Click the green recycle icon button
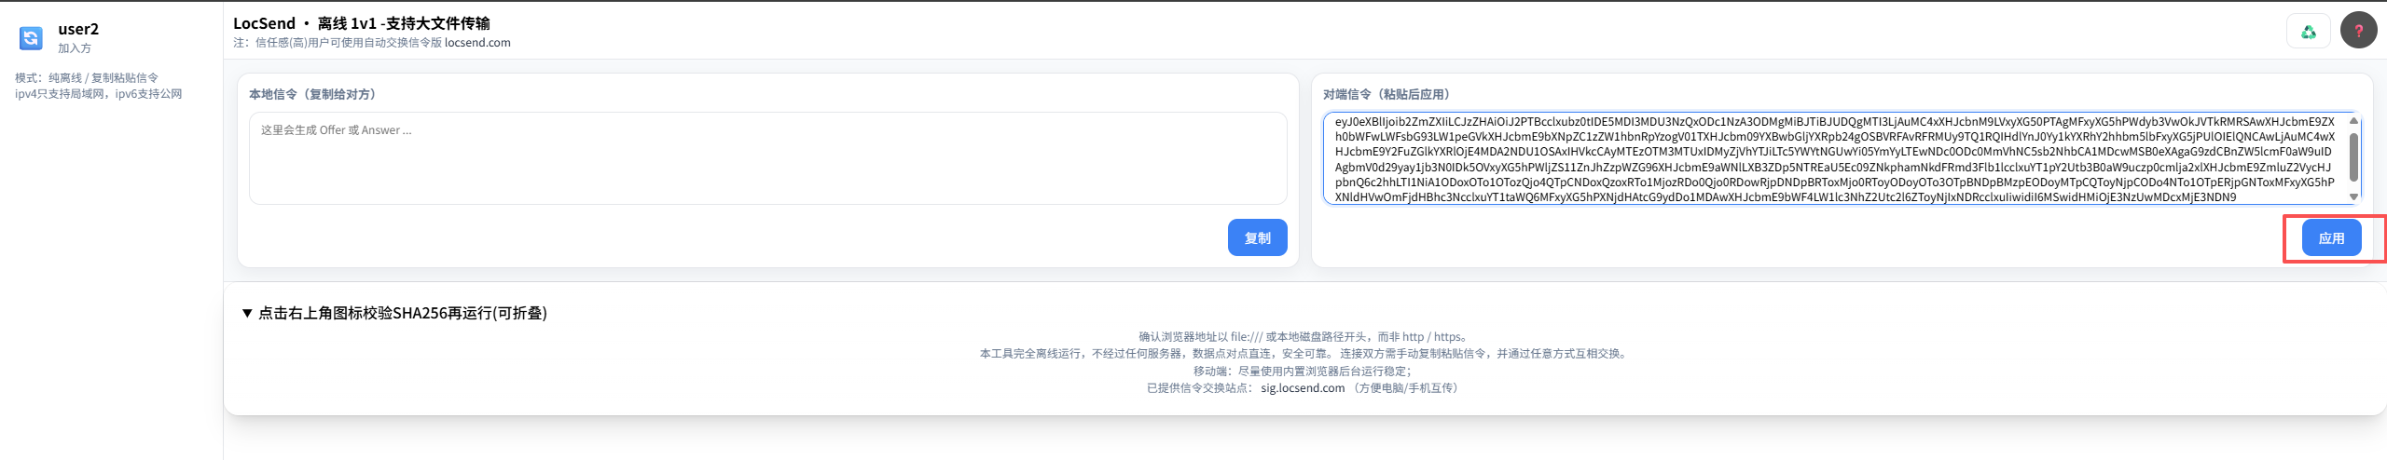Image resolution: width=2387 pixels, height=460 pixels. (x=2308, y=32)
